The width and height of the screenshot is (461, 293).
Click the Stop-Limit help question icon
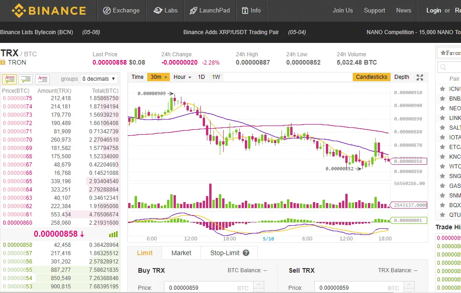246,253
